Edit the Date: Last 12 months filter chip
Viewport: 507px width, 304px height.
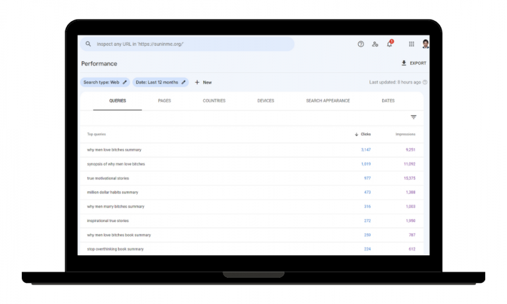(x=161, y=82)
